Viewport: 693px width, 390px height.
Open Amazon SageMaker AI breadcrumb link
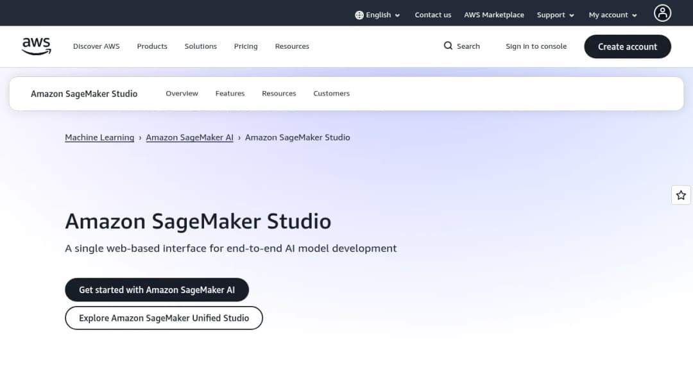click(x=189, y=137)
